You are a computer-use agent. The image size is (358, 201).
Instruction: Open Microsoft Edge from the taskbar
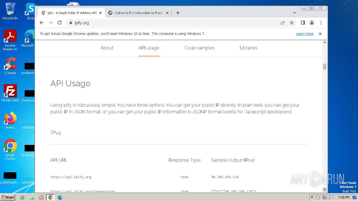60,197
